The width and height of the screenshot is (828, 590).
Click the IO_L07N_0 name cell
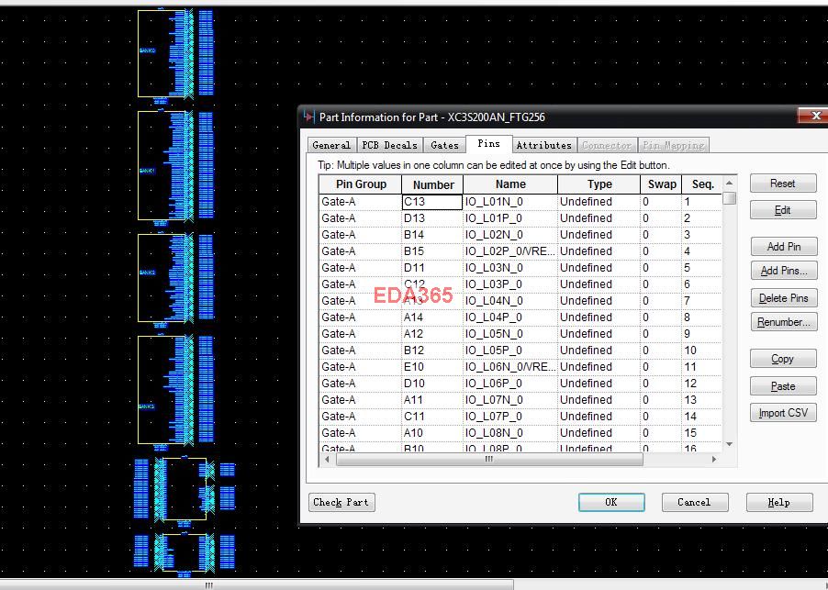click(510, 400)
